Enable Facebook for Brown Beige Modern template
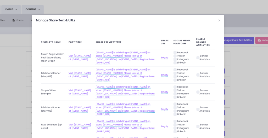Image resolution: width=268 pixels, height=138 pixels. click(x=175, y=53)
